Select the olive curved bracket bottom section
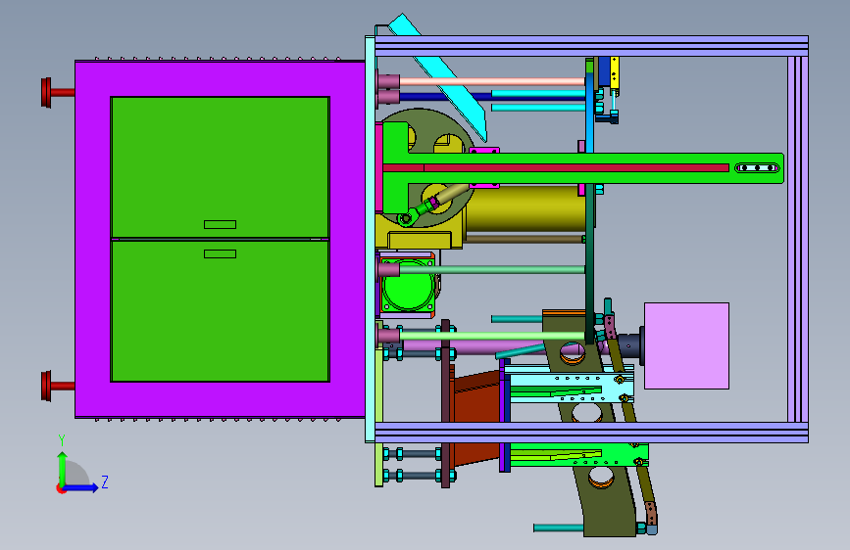The image size is (850, 550). pos(606,501)
